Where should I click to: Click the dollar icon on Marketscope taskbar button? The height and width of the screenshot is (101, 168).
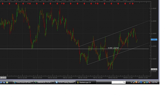(x=78, y=82)
